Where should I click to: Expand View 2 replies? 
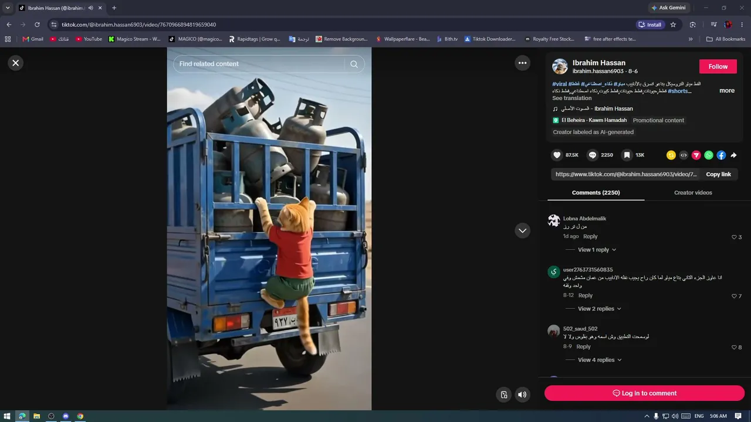click(599, 309)
